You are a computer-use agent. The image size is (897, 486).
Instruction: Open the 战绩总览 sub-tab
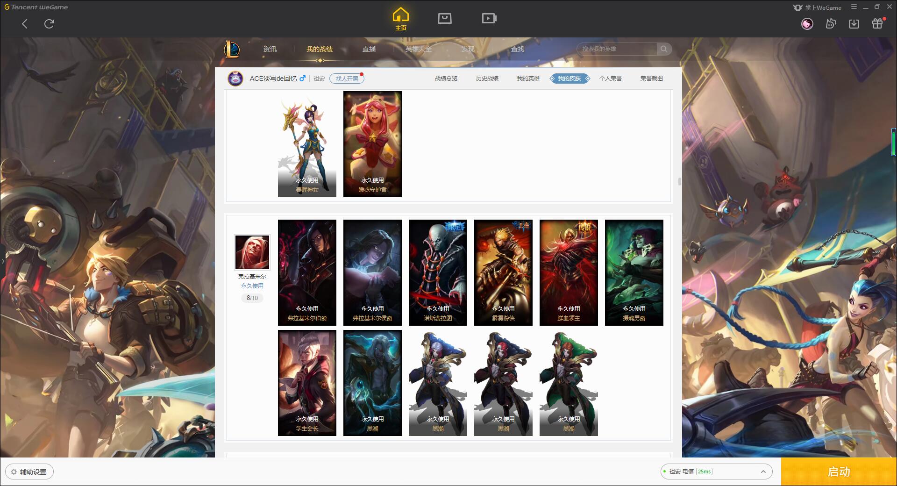(446, 79)
